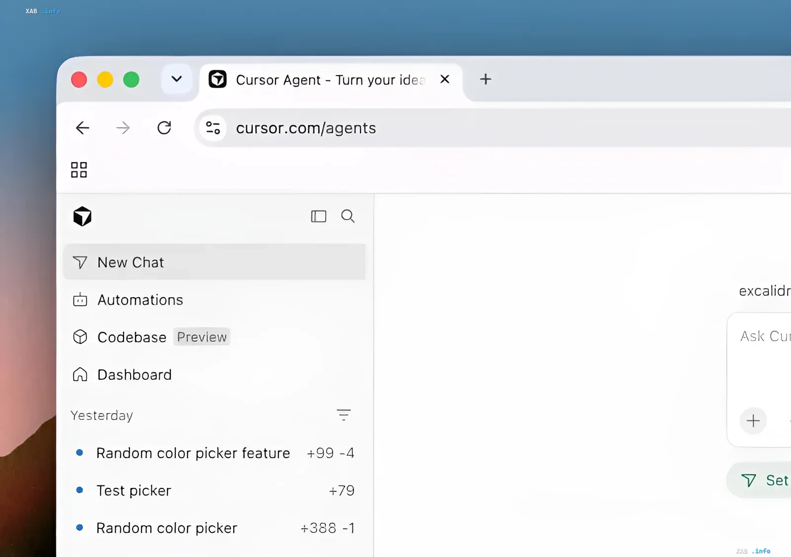The width and height of the screenshot is (791, 557).
Task: Click the yellow minimize window button
Action: coord(105,80)
